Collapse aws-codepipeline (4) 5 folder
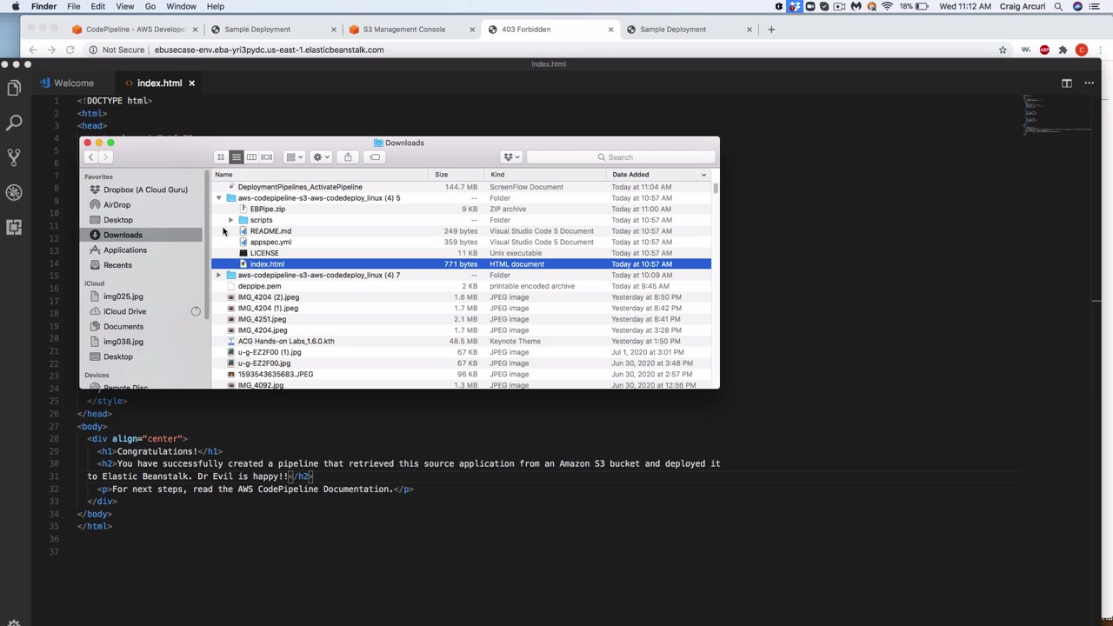This screenshot has width=1113, height=626. click(x=219, y=198)
